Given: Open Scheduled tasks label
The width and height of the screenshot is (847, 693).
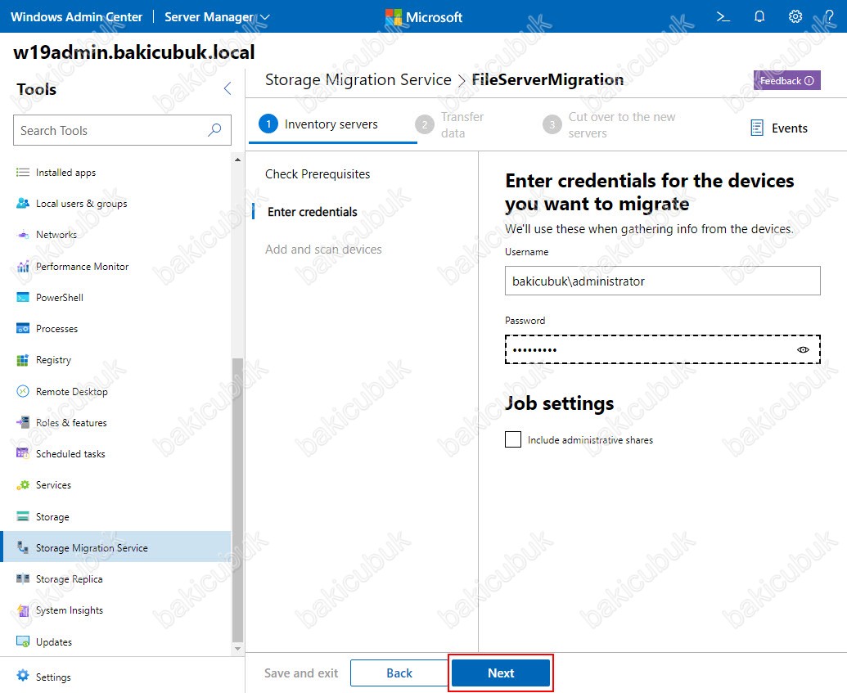Looking at the screenshot, I should point(70,454).
